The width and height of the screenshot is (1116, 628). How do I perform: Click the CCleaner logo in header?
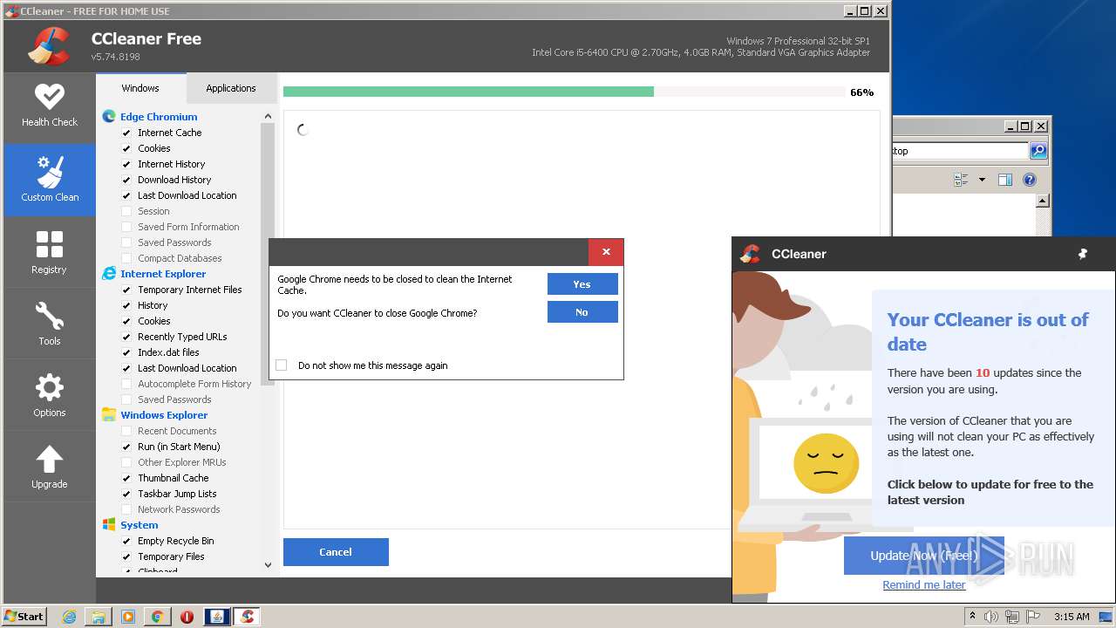click(49, 46)
